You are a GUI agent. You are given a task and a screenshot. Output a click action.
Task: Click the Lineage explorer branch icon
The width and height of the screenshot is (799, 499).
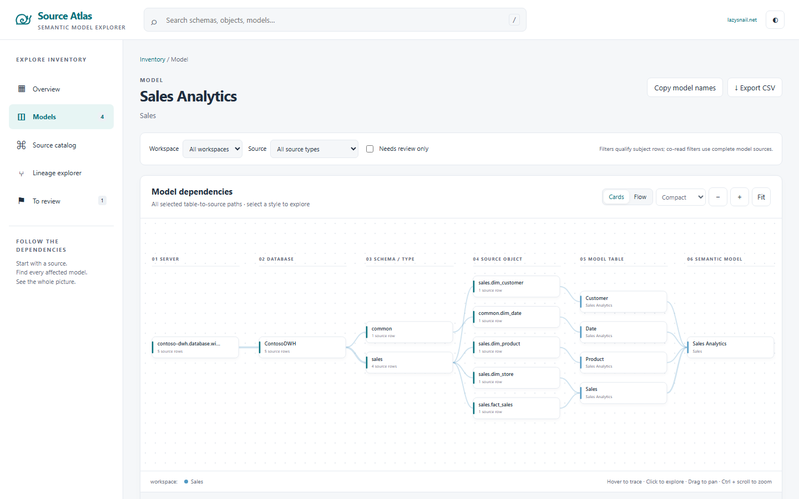click(x=22, y=174)
